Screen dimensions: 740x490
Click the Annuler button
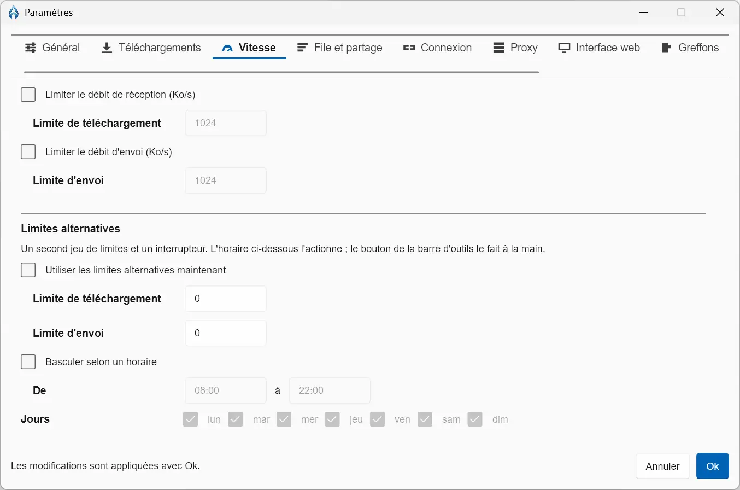662,466
